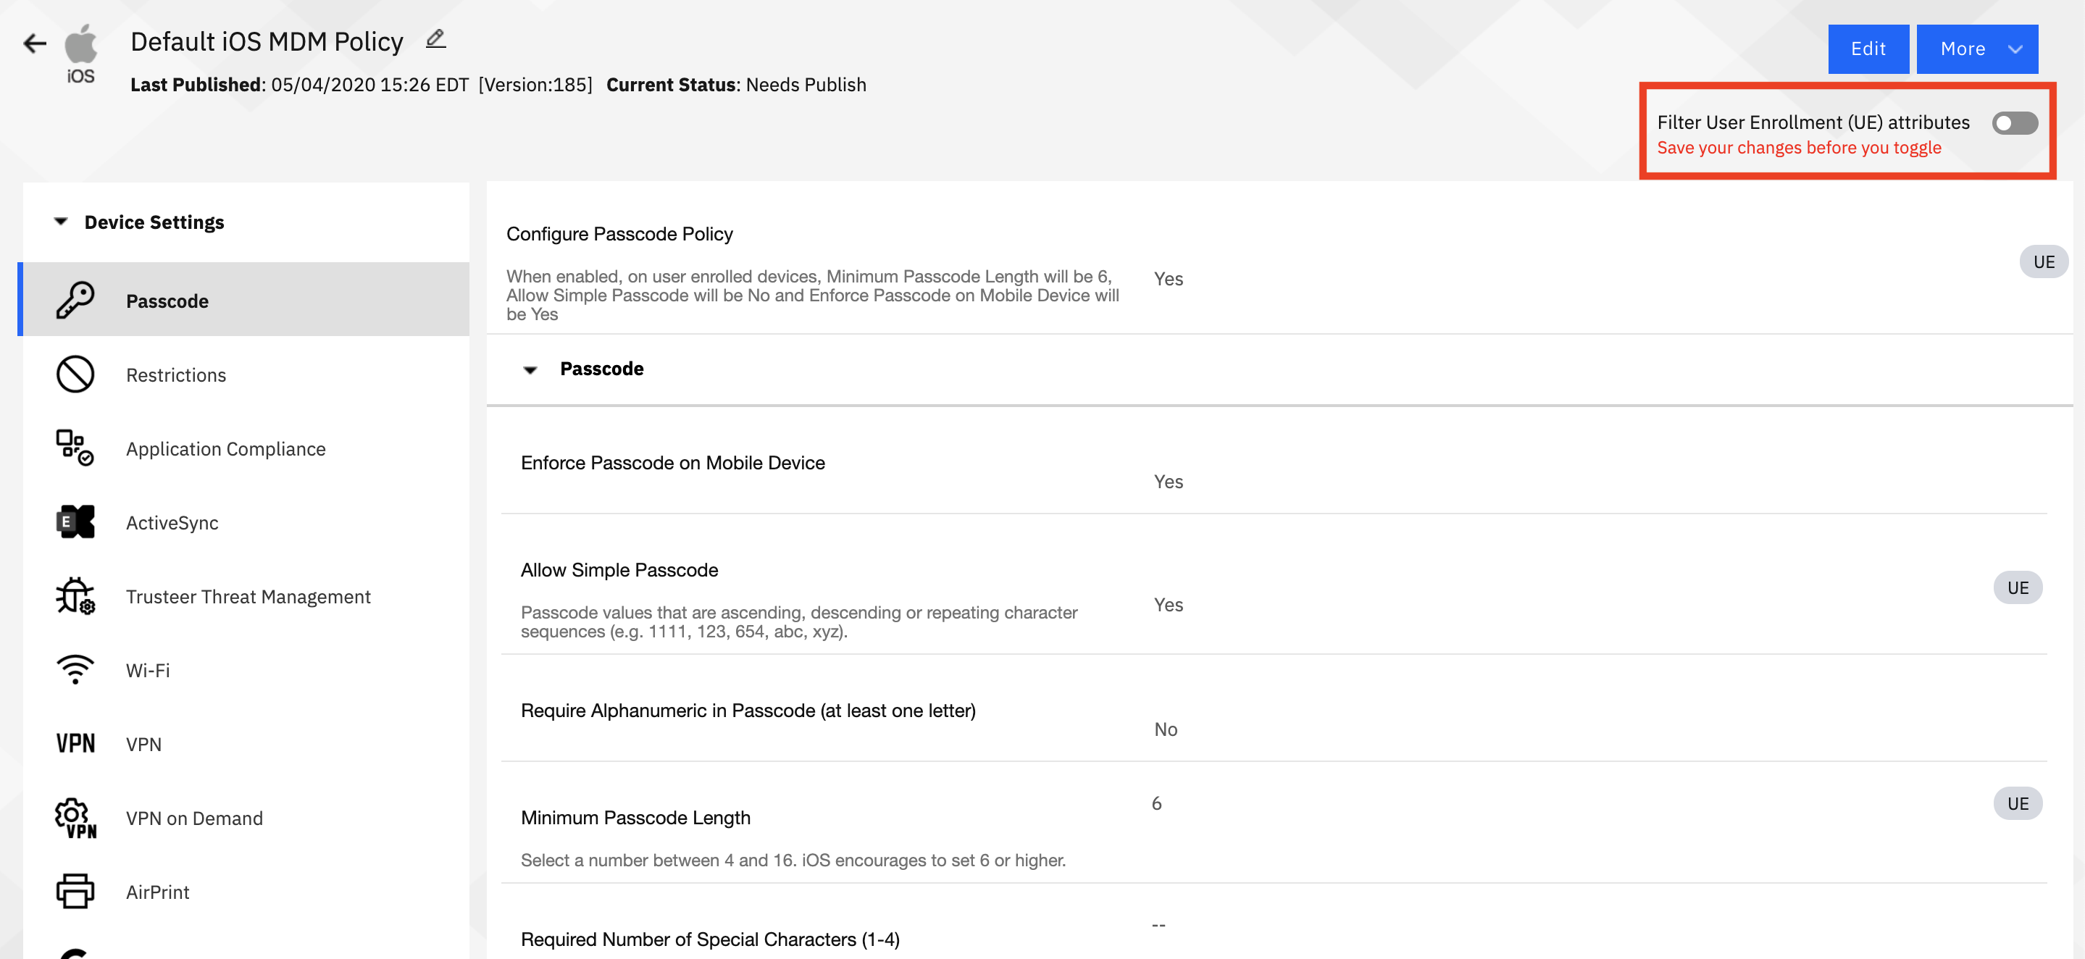The image size is (2085, 959).
Task: Click the pencil icon to rename policy
Action: (x=435, y=39)
